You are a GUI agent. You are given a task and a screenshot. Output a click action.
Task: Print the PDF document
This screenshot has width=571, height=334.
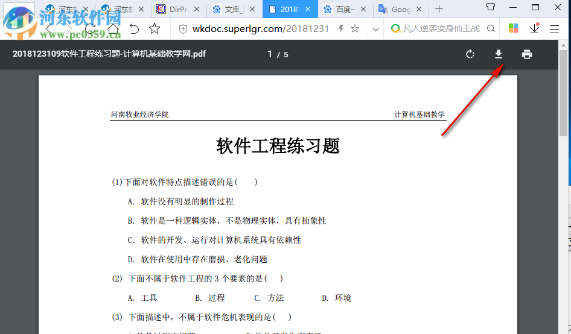[526, 54]
